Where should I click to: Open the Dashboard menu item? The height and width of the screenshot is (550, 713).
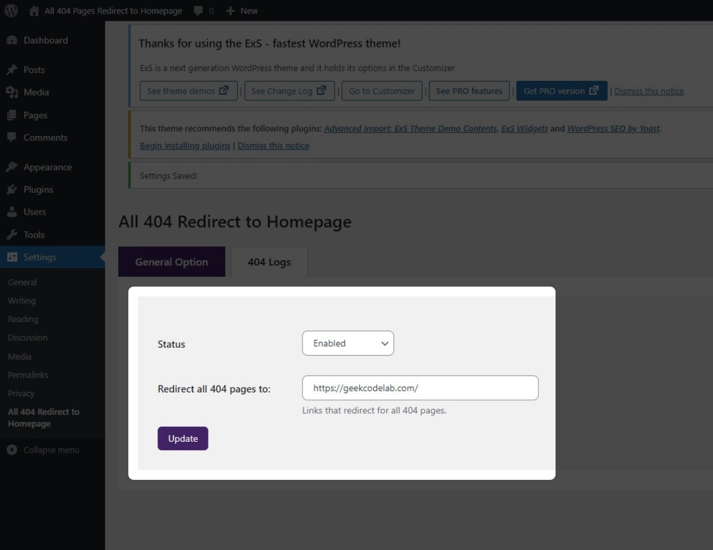52,40
